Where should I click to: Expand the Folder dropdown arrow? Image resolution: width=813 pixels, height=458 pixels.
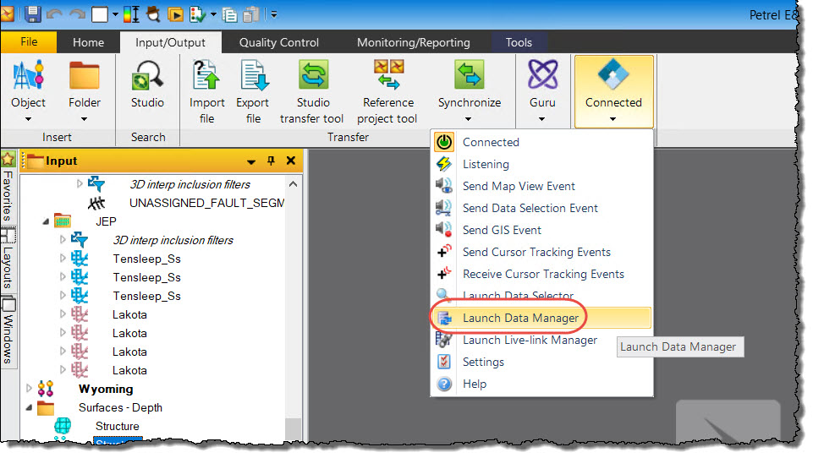[84, 119]
